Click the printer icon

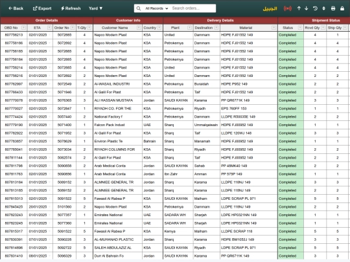coord(333,8)
